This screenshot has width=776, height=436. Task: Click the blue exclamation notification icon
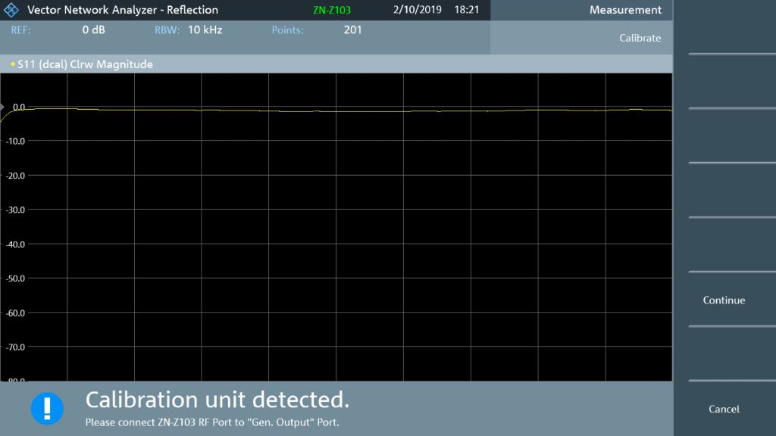(47, 407)
